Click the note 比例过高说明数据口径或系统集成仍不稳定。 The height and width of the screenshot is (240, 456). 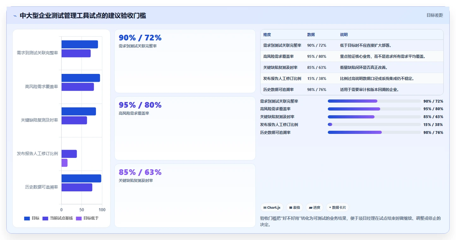pos(377,79)
